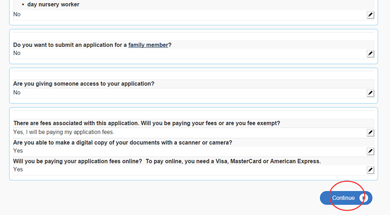
Task: Click the Visa, MasterCard or American Express question
Action: tap(167, 161)
